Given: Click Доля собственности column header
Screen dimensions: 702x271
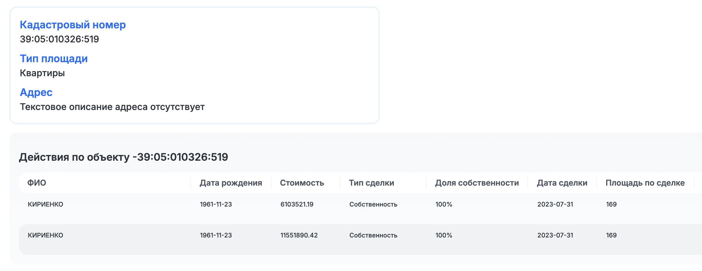Looking at the screenshot, I should (477, 183).
